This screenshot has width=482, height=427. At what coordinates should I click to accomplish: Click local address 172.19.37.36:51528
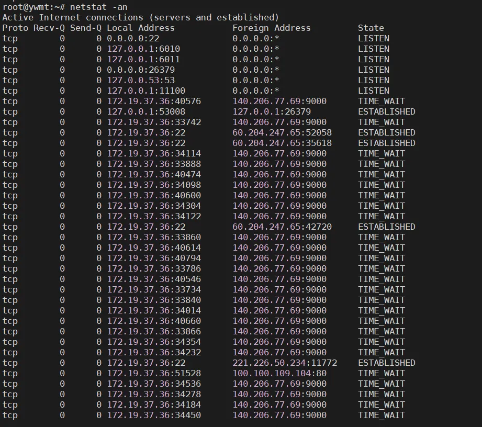pos(154,373)
